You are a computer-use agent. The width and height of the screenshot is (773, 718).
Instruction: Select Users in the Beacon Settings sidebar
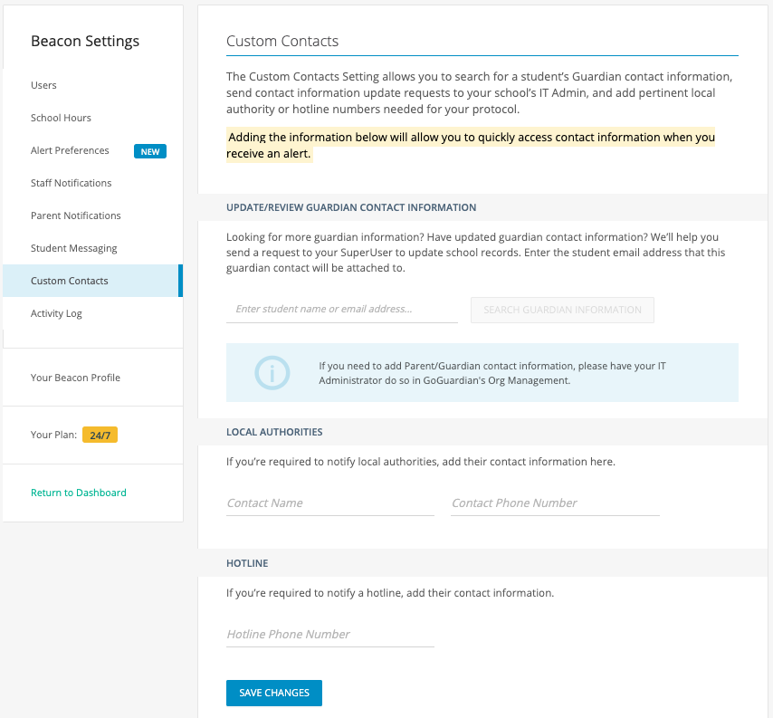tap(43, 85)
